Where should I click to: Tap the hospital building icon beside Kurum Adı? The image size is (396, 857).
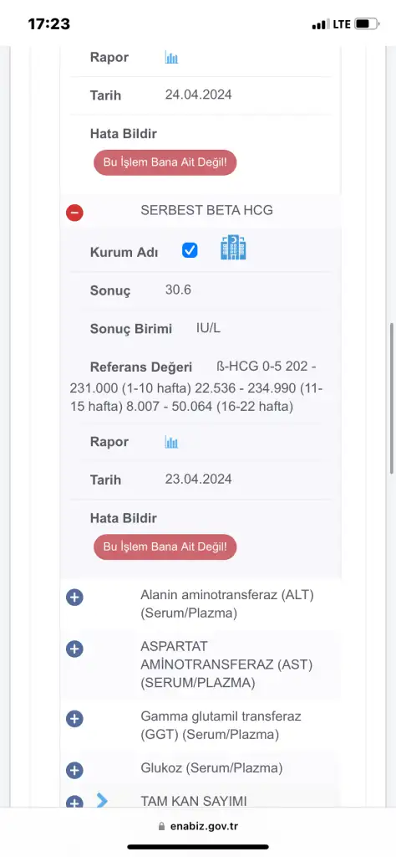pos(233,248)
